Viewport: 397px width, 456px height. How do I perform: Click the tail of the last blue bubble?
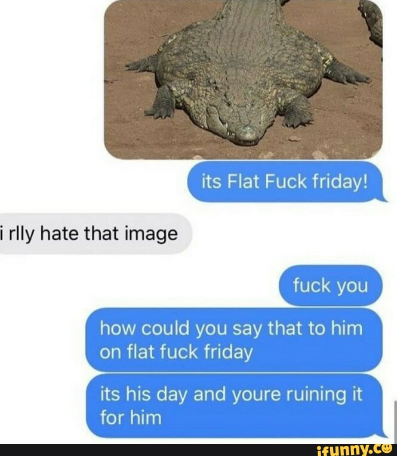tap(384, 434)
